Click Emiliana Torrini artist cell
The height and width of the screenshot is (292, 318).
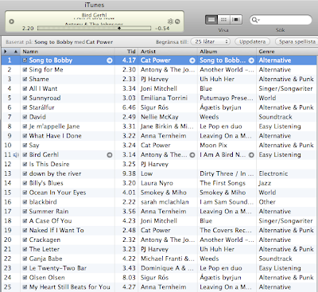164,98
